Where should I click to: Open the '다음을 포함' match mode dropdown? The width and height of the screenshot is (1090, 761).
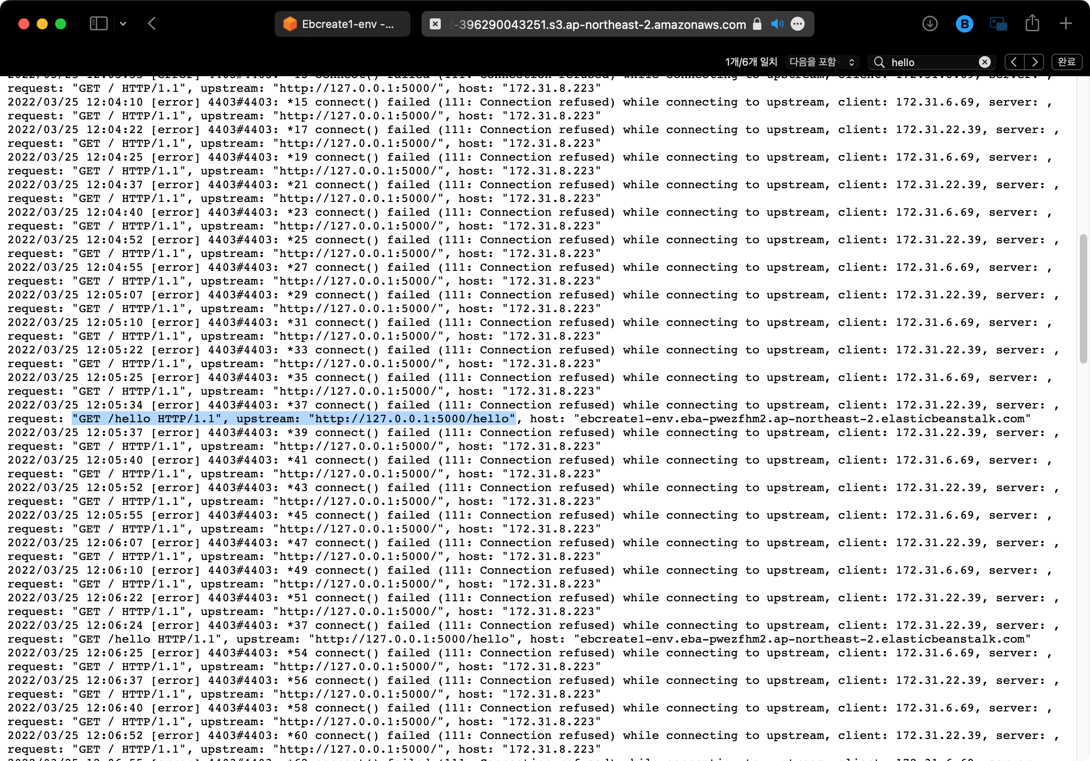(822, 62)
